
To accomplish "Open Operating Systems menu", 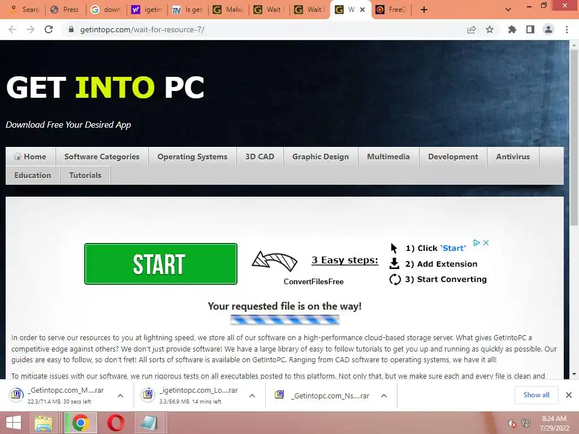I will pos(192,157).
